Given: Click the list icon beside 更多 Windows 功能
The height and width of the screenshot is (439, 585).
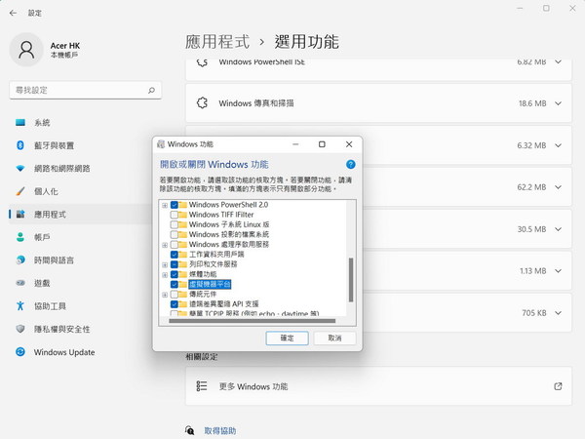Looking at the screenshot, I should (x=202, y=386).
